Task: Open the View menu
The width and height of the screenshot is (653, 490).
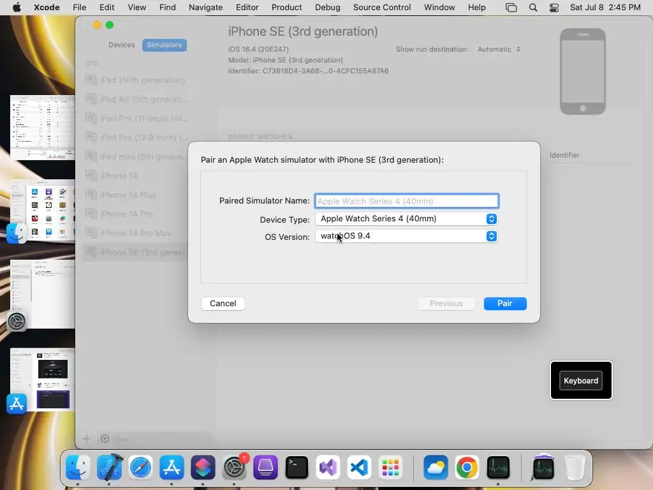Action: 136,8
